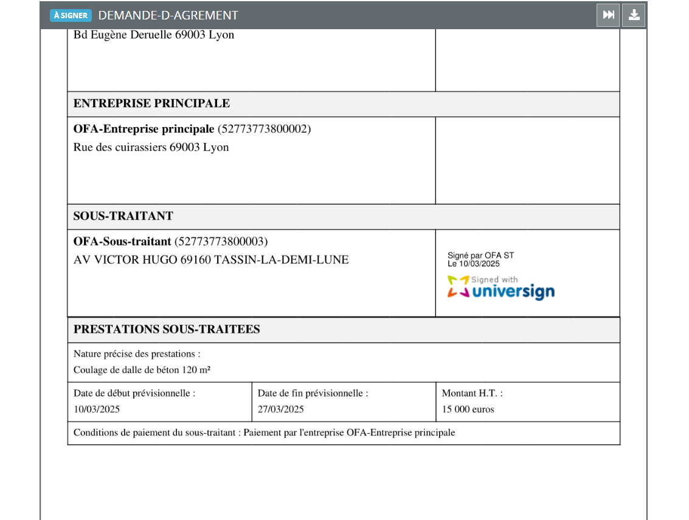Click the address "Rue des cuirassiers 69003 Lyon"

(151, 147)
